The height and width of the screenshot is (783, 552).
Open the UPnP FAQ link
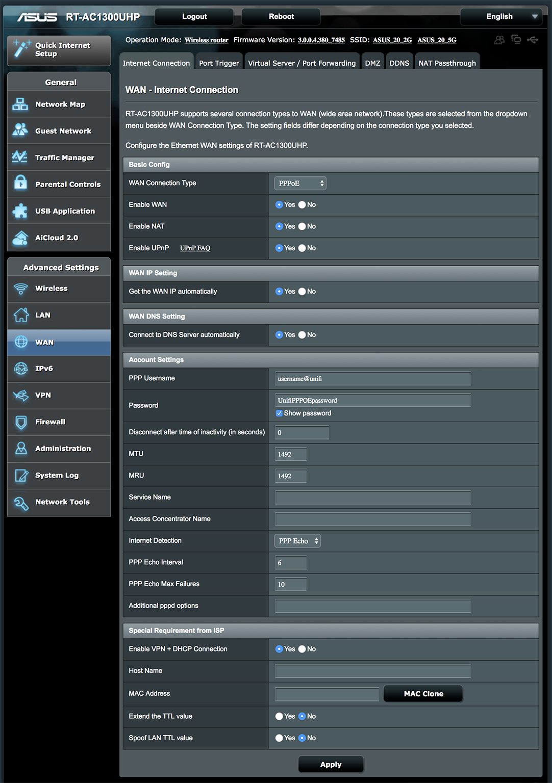[x=195, y=248]
